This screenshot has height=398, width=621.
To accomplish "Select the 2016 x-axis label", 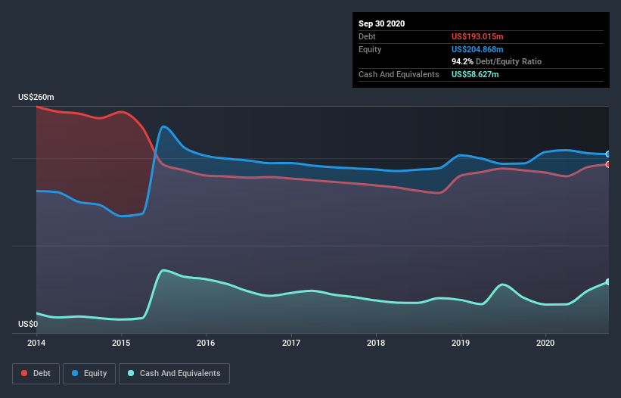I will pyautogui.click(x=206, y=343).
